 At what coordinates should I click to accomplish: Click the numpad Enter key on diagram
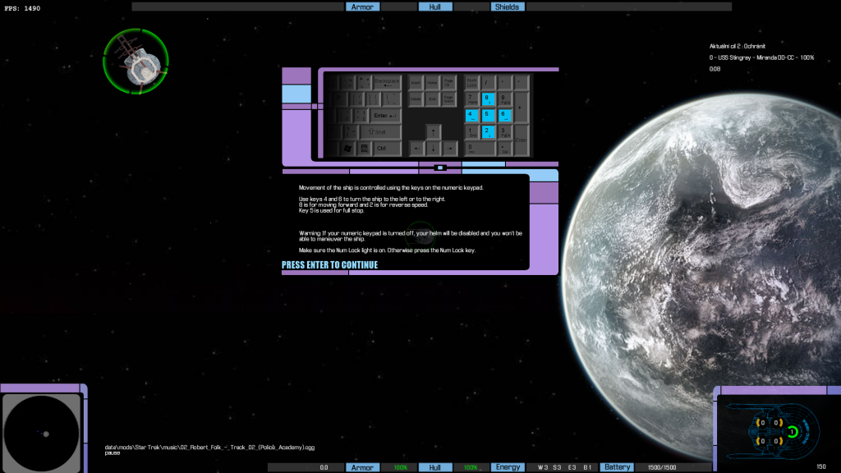[x=521, y=140]
